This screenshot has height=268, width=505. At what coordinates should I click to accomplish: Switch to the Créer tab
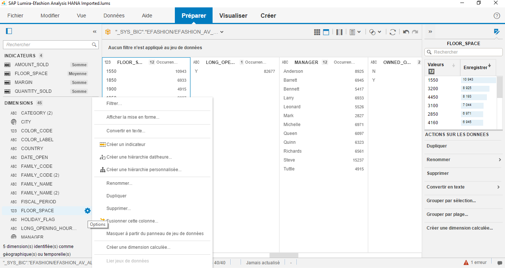tap(268, 16)
